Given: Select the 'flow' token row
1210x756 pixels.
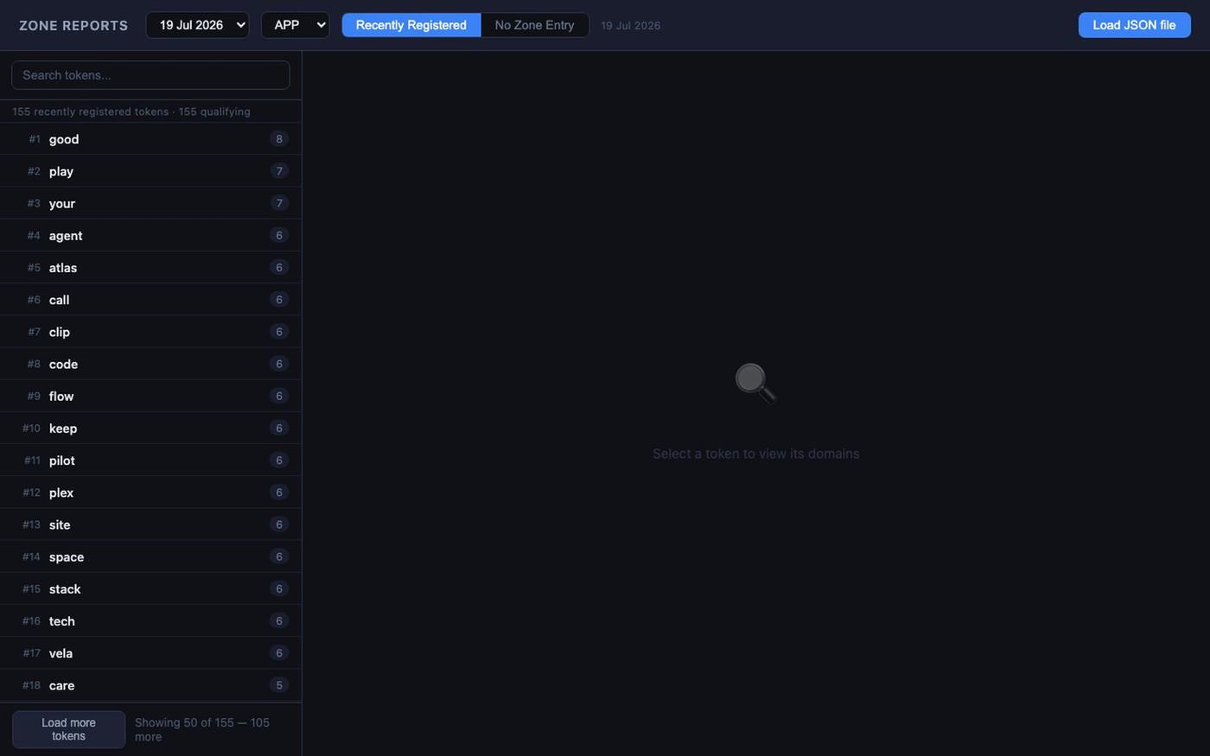Looking at the screenshot, I should point(150,396).
